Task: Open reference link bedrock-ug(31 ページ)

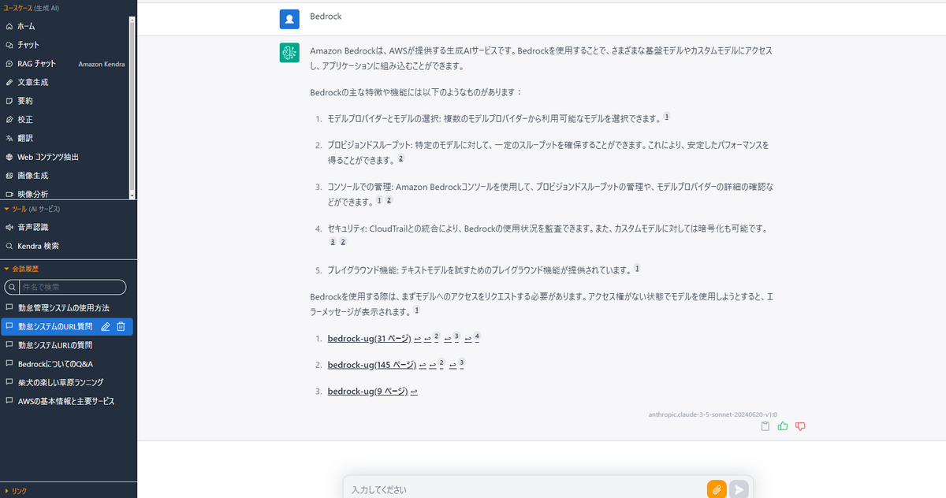Action: point(370,339)
